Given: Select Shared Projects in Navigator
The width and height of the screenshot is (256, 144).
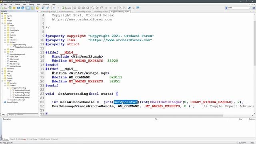Looking at the screenshot, I should (x=12, y=102).
